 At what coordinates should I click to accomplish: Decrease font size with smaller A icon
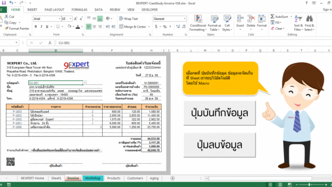[81, 19]
